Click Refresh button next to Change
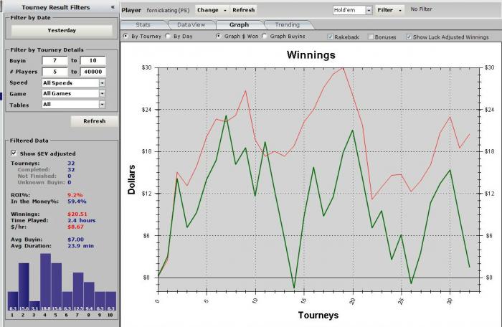502x327 pixels. coord(244,10)
